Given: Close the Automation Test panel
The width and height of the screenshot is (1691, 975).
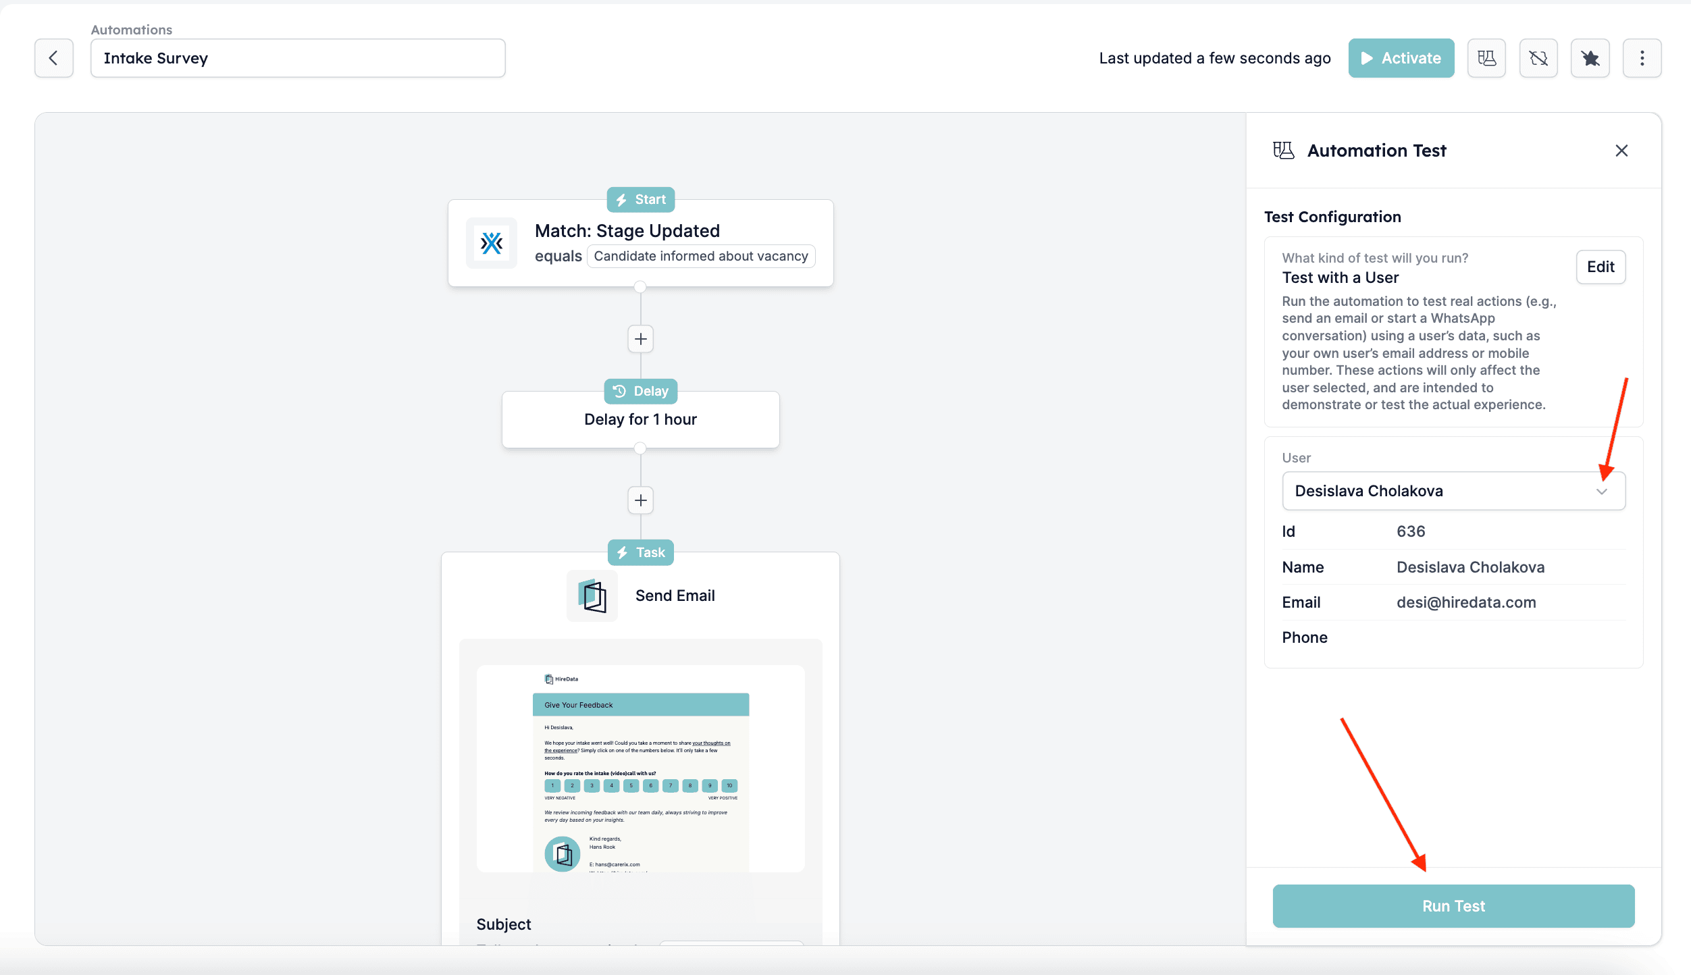Looking at the screenshot, I should pyautogui.click(x=1621, y=151).
